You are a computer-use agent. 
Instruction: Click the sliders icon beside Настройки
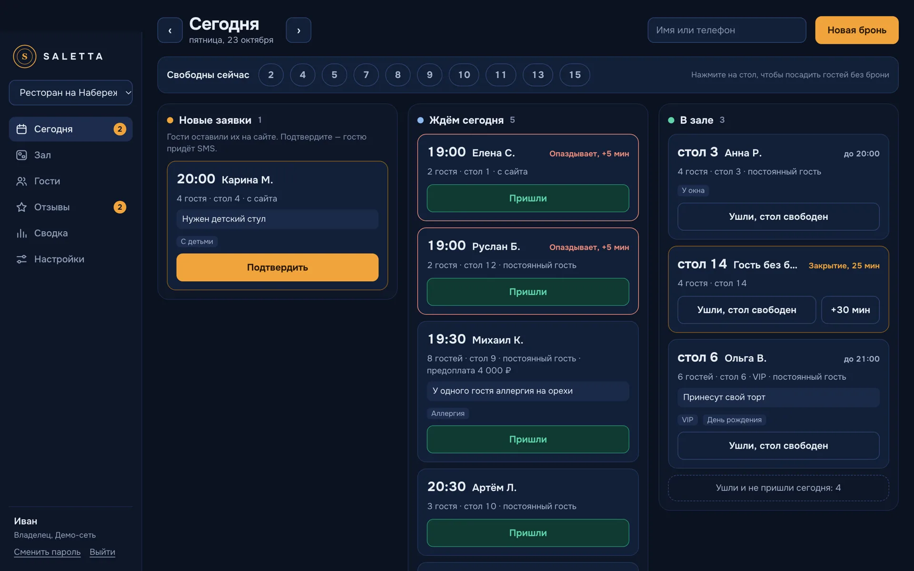[21, 259]
